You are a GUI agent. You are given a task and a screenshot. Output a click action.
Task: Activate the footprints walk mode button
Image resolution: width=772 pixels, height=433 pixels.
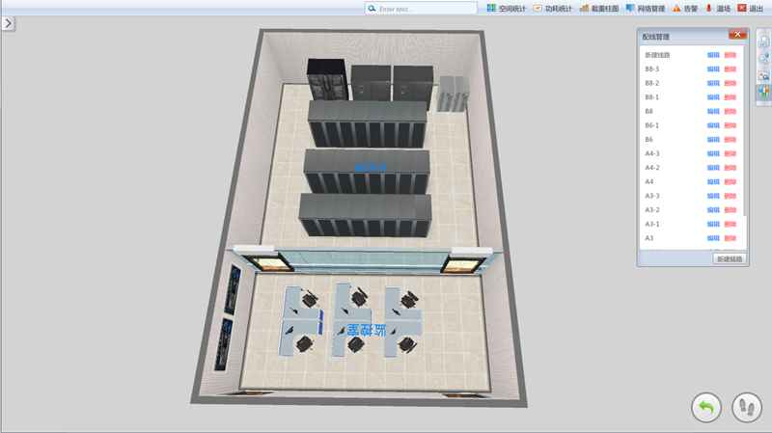point(747,408)
